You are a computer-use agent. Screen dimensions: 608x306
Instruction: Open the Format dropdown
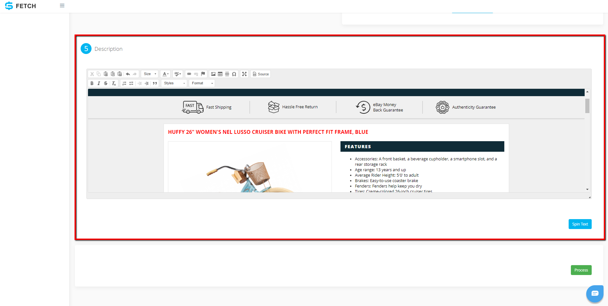coord(202,83)
